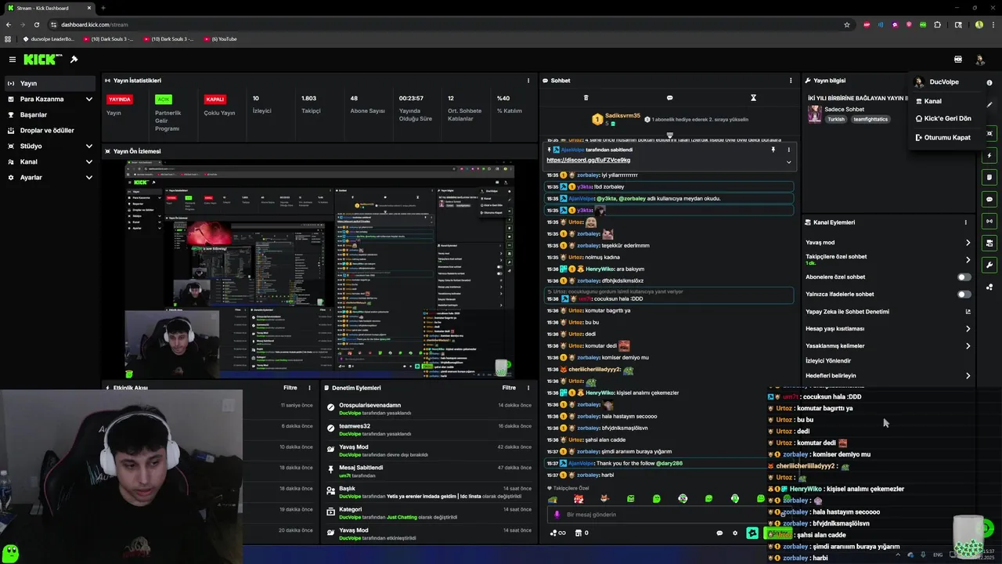This screenshot has width=1002, height=564.
Task: Open Kanal Eylemleri three-dot menu
Action: tap(966, 222)
